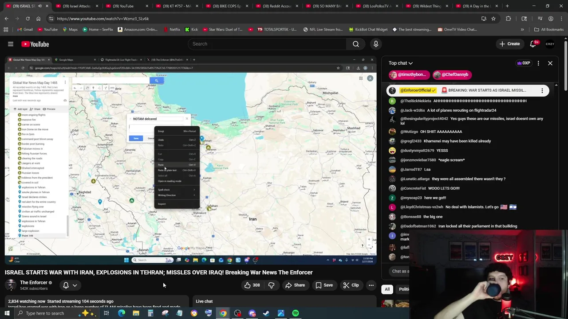Open Chrome home page button
Screen dimensions: 568x319
pyautogui.click(x=38, y=19)
